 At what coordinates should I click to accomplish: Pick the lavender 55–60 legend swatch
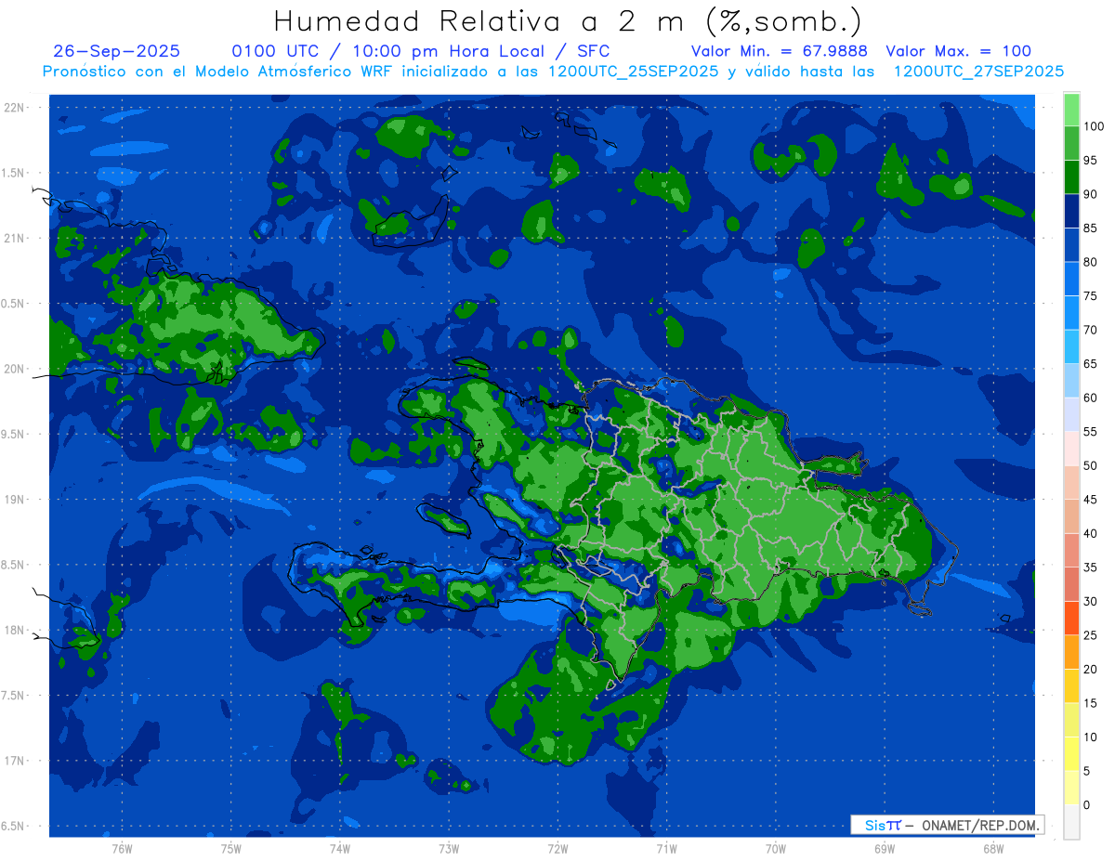click(x=1071, y=414)
